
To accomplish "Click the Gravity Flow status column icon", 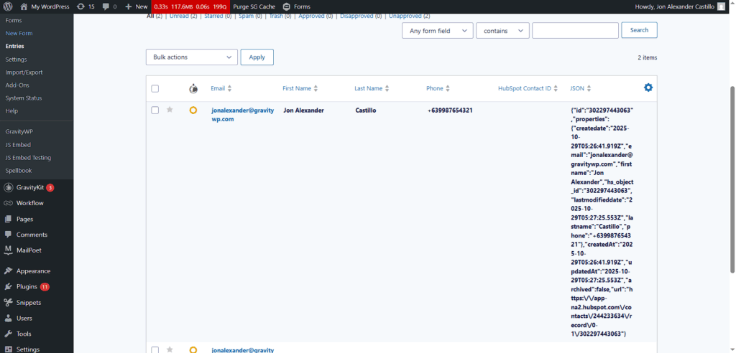I will [193, 88].
